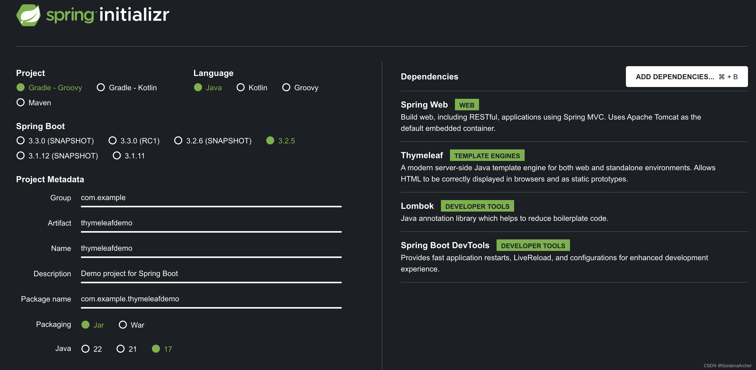Click the Lombok dependency title
The height and width of the screenshot is (370, 756).
point(417,206)
